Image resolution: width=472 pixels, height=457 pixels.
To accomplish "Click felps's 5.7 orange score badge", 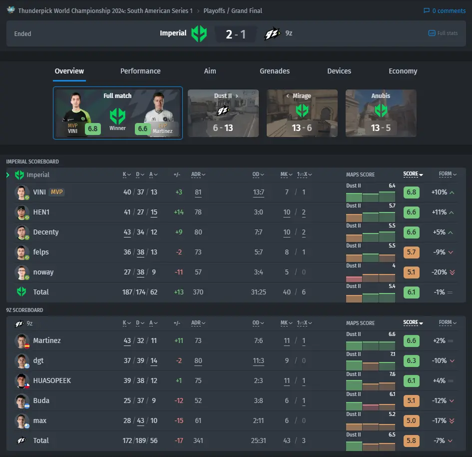I will pos(411,252).
